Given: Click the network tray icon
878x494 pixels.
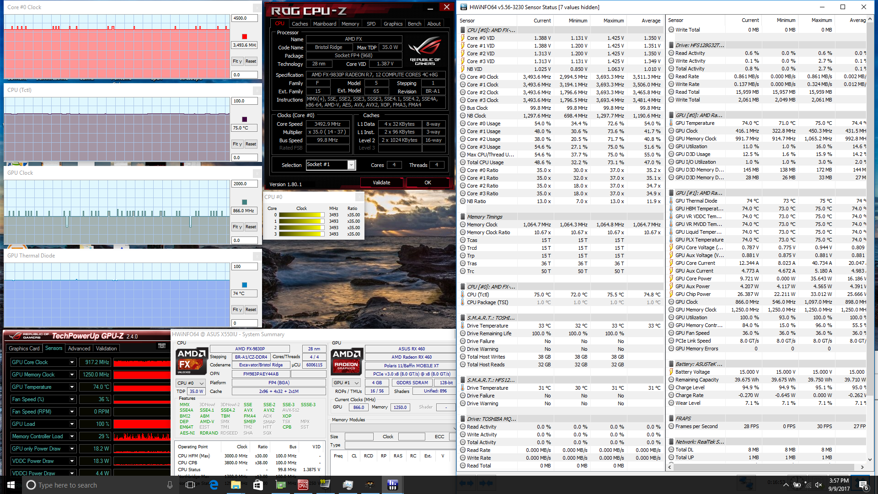Looking at the screenshot, I should coord(808,485).
